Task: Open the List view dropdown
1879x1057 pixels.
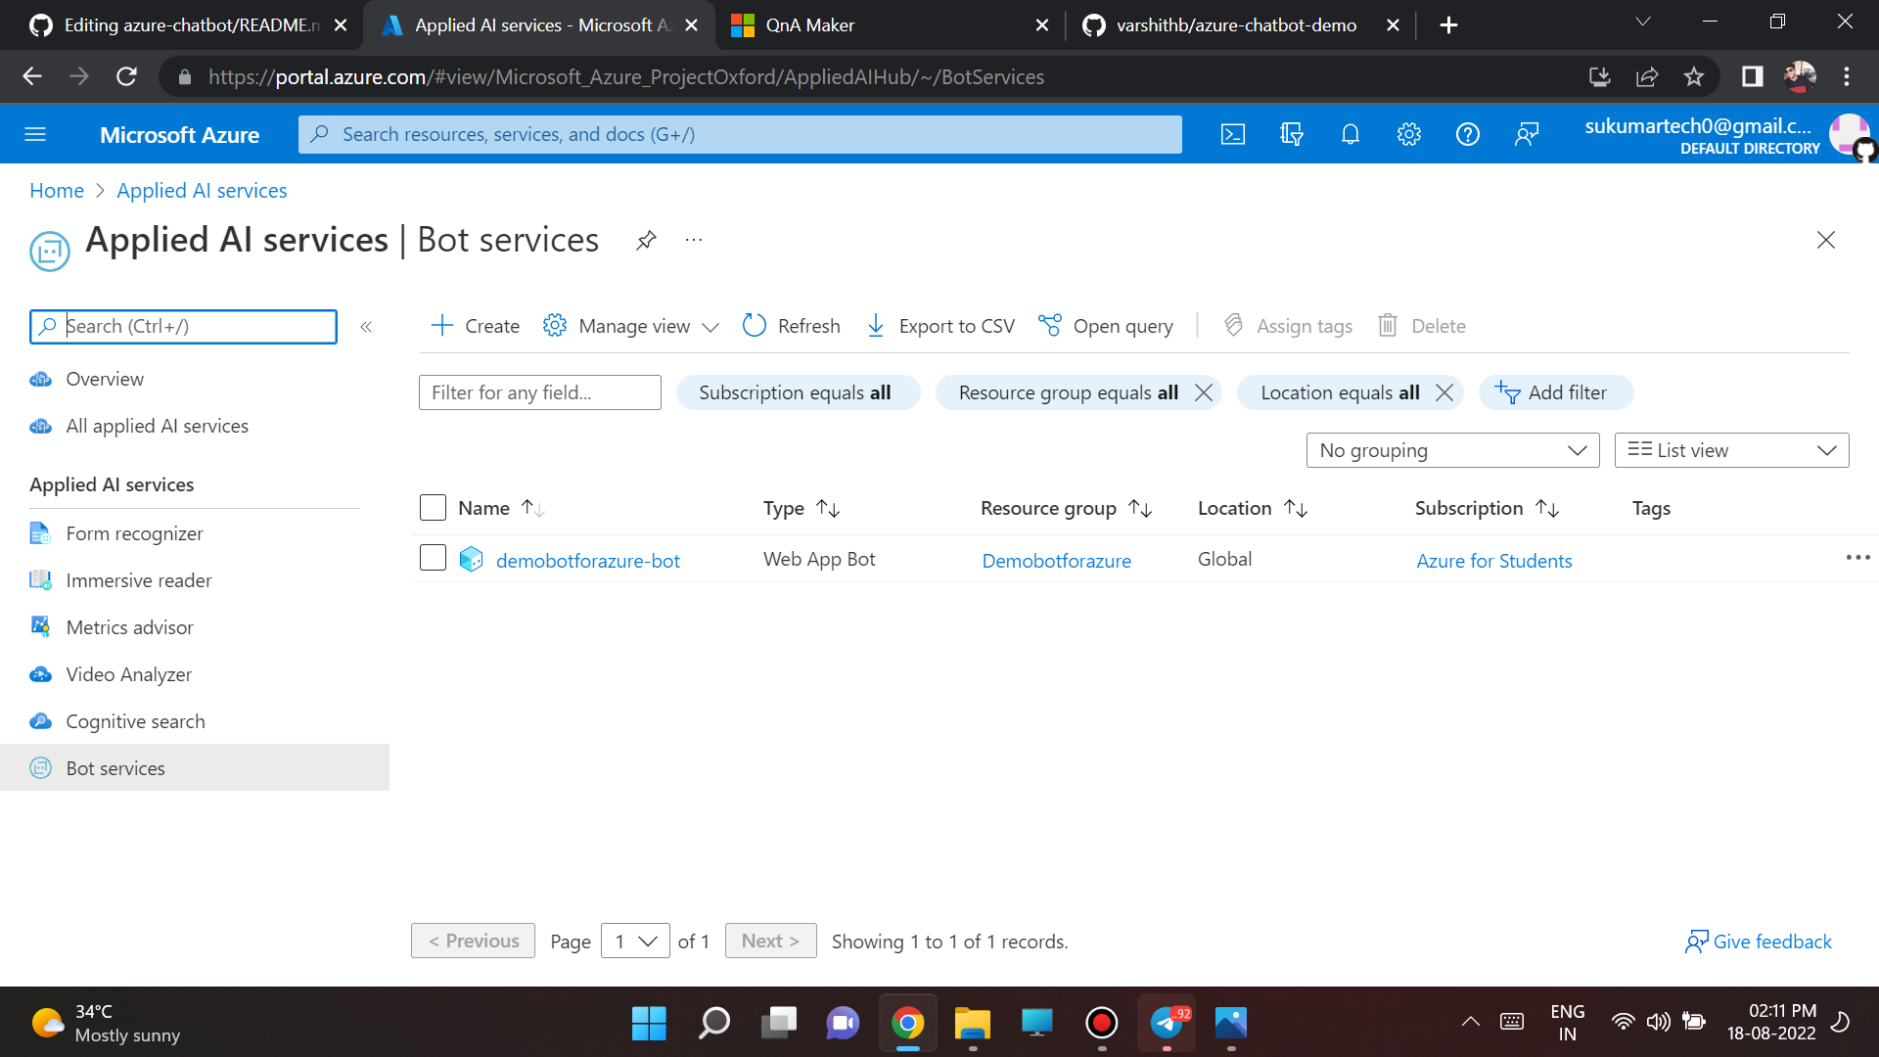Action: 1730,450
